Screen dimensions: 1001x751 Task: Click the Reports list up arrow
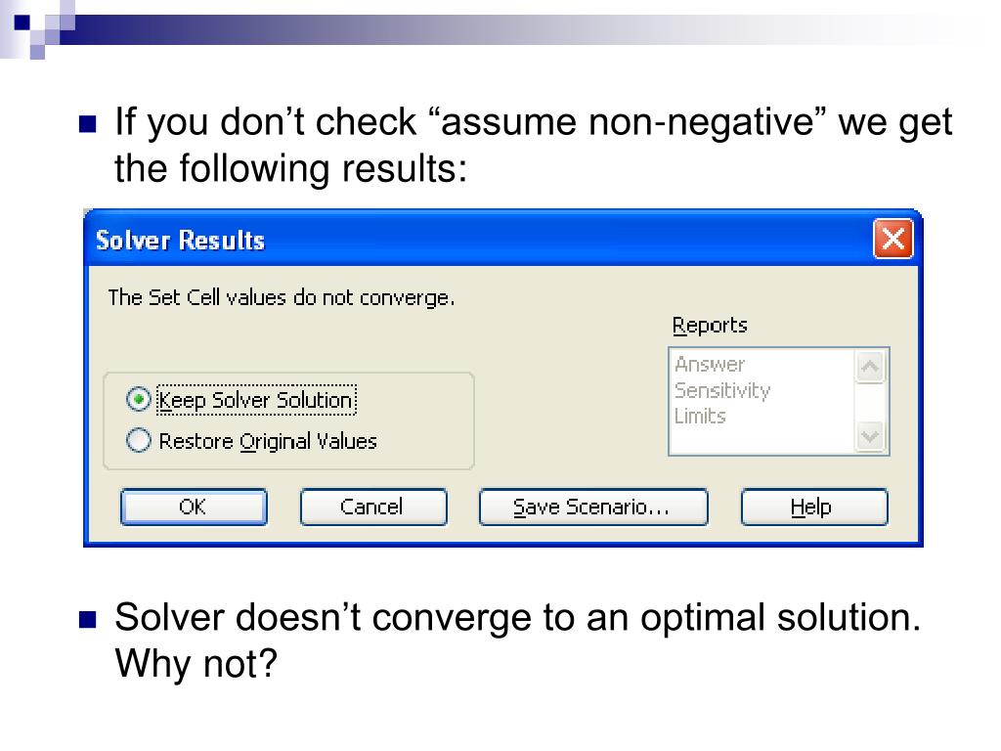click(x=870, y=367)
